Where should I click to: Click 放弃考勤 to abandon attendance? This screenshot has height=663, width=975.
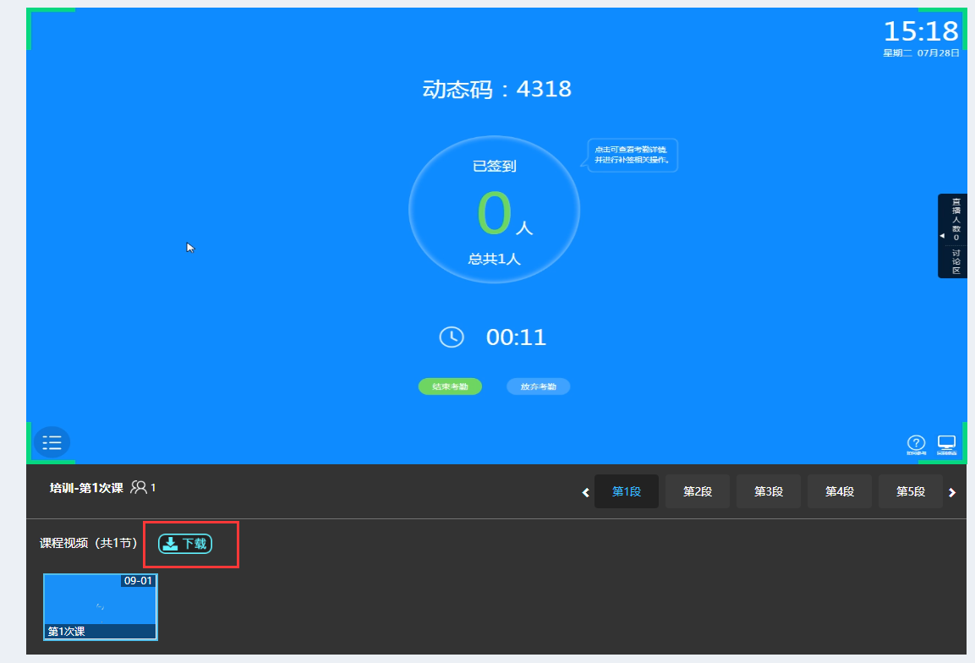[538, 386]
